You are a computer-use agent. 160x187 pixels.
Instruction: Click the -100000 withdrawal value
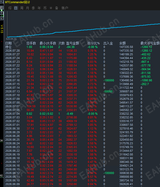(x=109, y=173)
